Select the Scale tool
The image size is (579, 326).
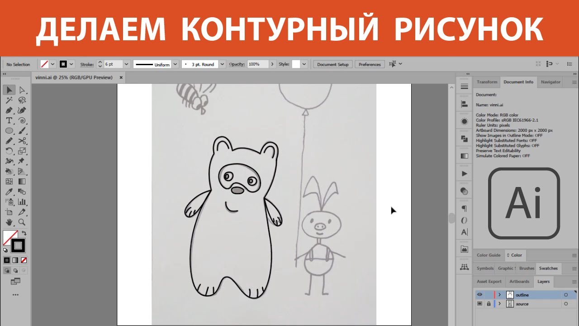coord(22,151)
